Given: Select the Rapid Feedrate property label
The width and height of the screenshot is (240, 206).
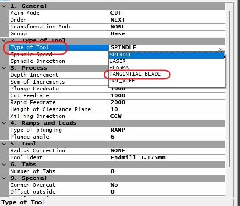Looking at the screenshot, I should tap(33, 102).
